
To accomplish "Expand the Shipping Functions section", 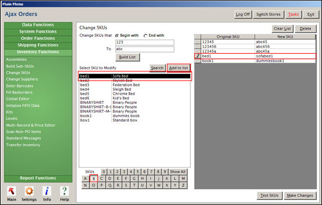I will pyautogui.click(x=38, y=45).
